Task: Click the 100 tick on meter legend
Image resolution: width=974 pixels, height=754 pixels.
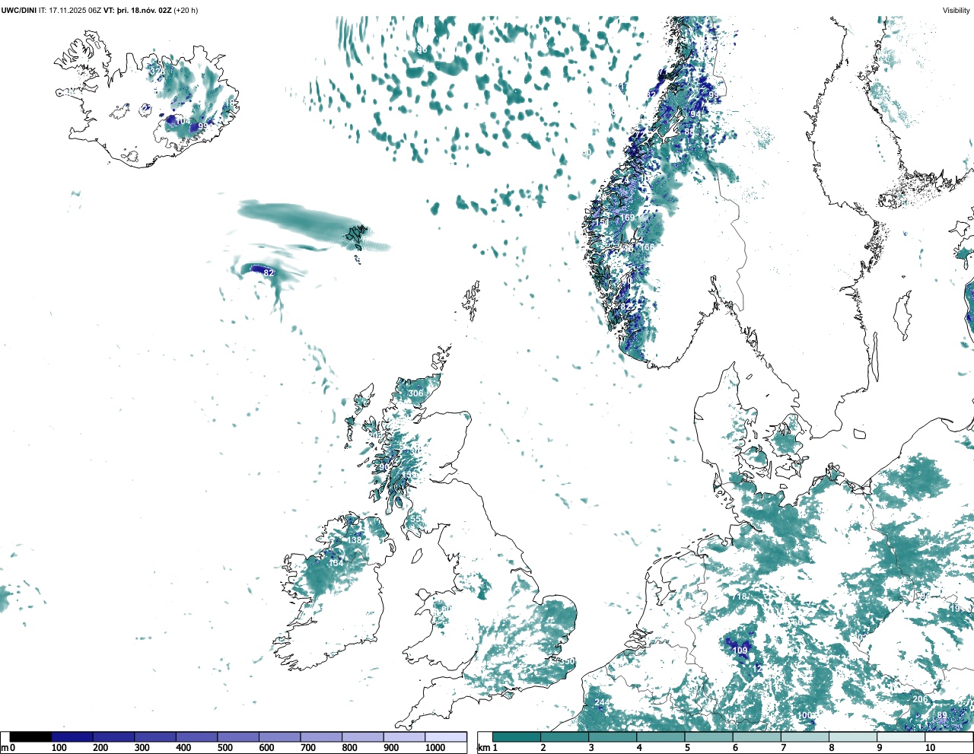Action: (59, 748)
